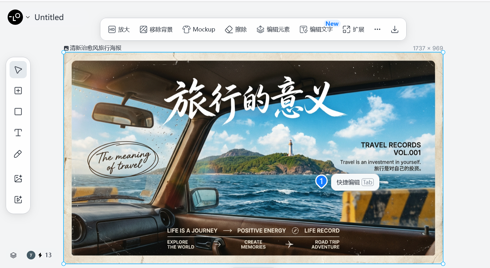The width and height of the screenshot is (490, 268).
Task: Select the rectangle shape tool
Action: click(18, 112)
